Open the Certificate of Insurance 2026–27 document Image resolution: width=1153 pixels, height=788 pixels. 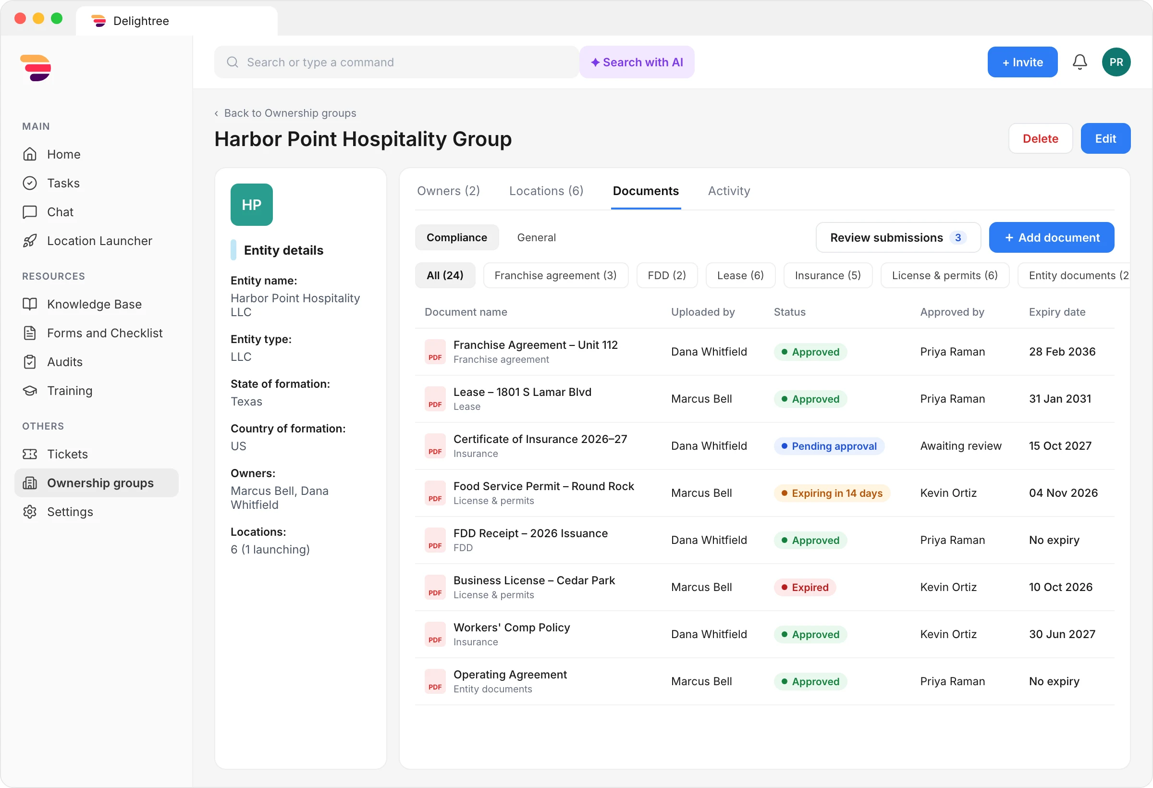point(540,439)
